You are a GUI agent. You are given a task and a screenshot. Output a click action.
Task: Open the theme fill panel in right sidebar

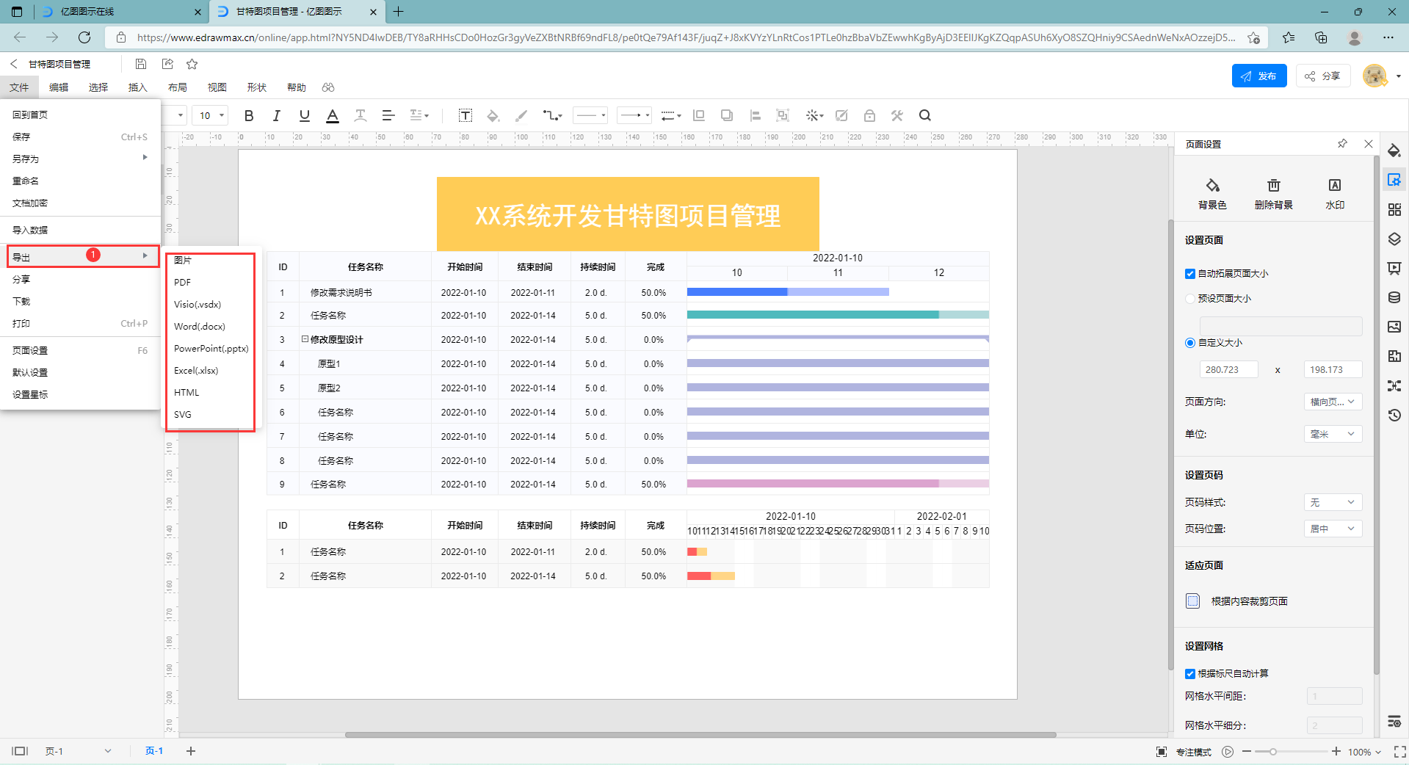pos(1394,151)
